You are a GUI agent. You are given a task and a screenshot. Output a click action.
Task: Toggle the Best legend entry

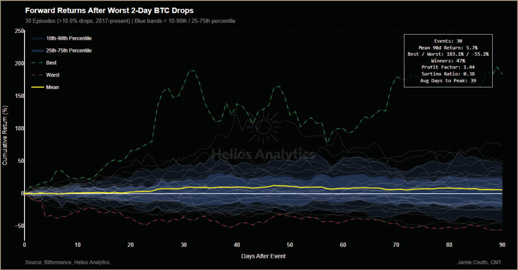click(45, 63)
